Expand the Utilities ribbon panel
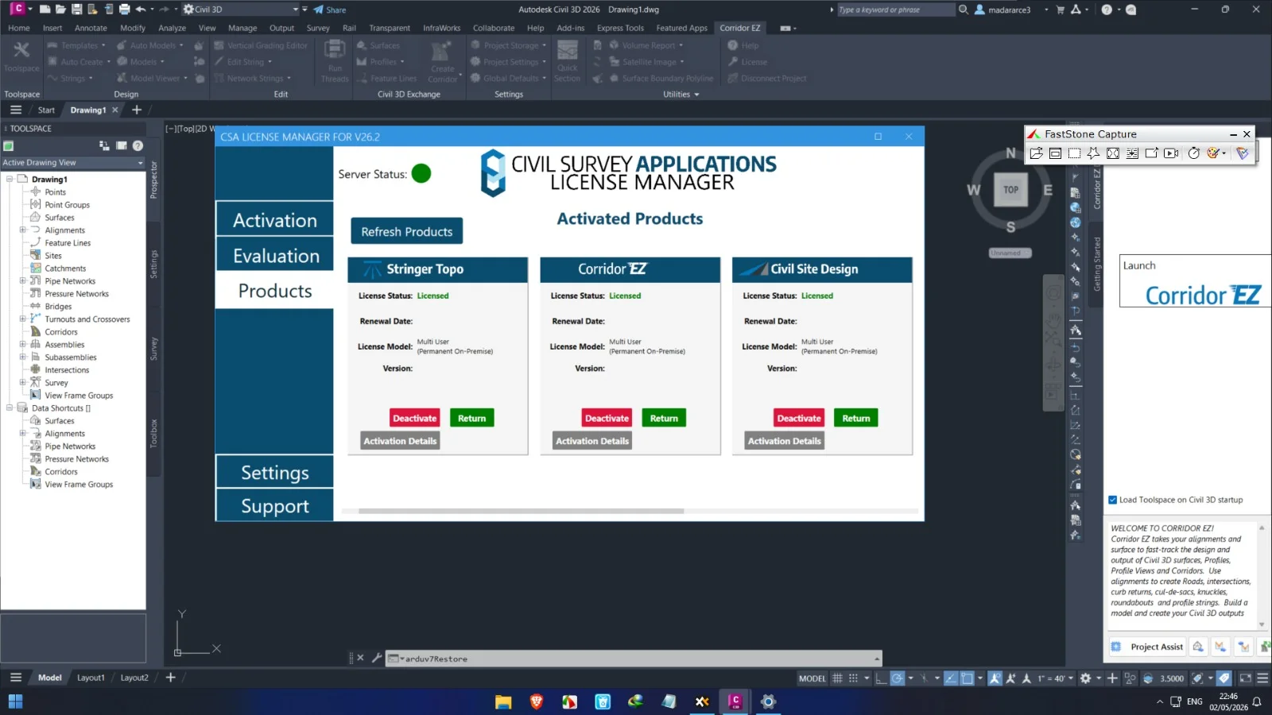This screenshot has width=1272, height=715. 681,95
